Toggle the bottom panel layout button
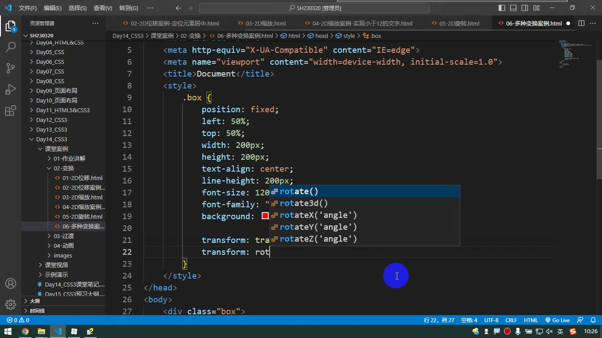 click(513, 8)
